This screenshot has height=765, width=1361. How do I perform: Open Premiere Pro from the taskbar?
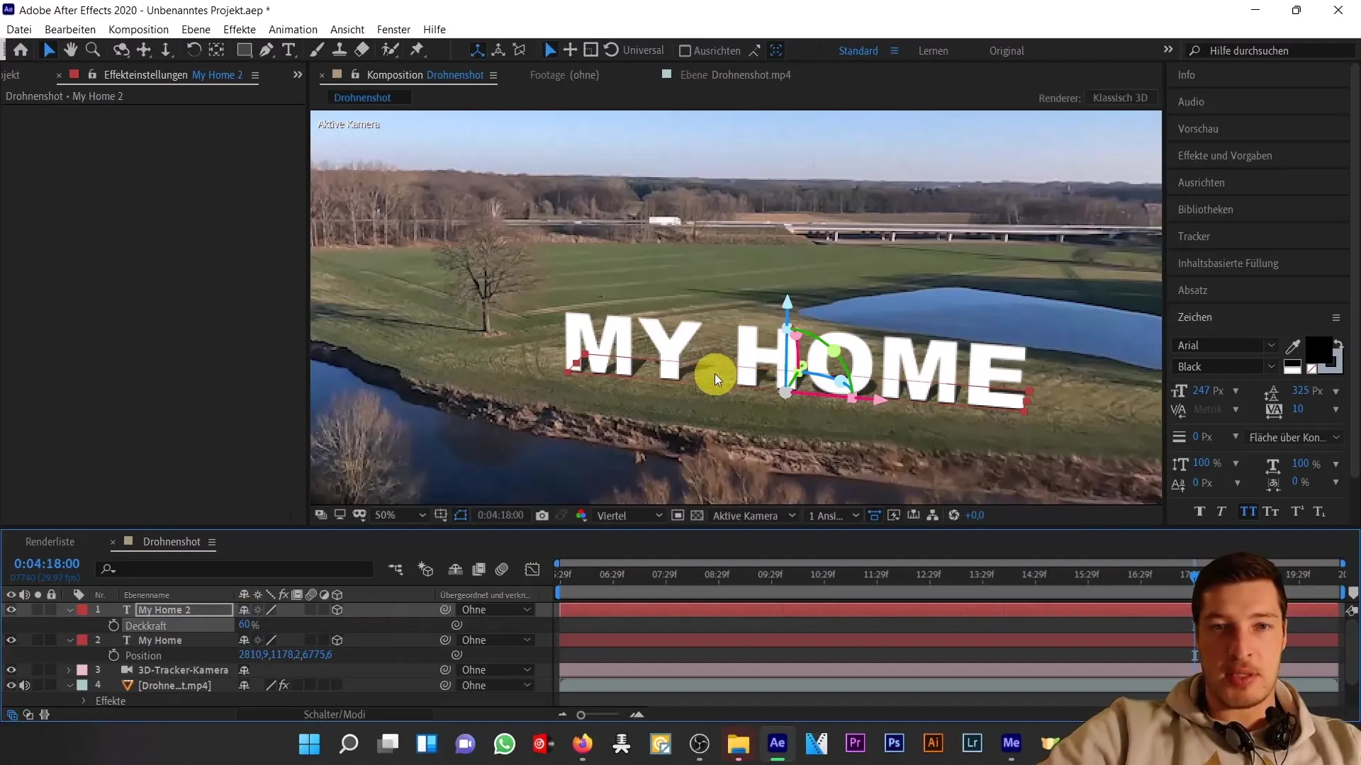(x=856, y=743)
